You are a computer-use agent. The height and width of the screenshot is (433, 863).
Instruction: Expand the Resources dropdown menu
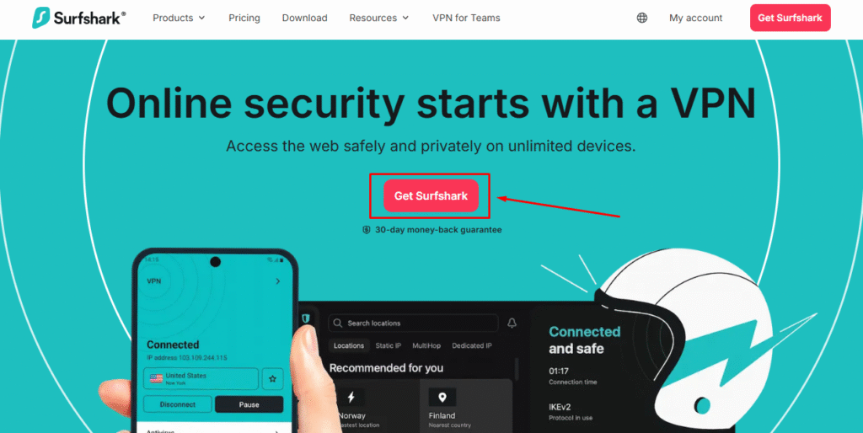[379, 18]
